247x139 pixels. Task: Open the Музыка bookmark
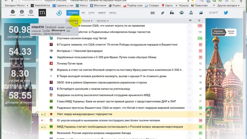[182, 5]
